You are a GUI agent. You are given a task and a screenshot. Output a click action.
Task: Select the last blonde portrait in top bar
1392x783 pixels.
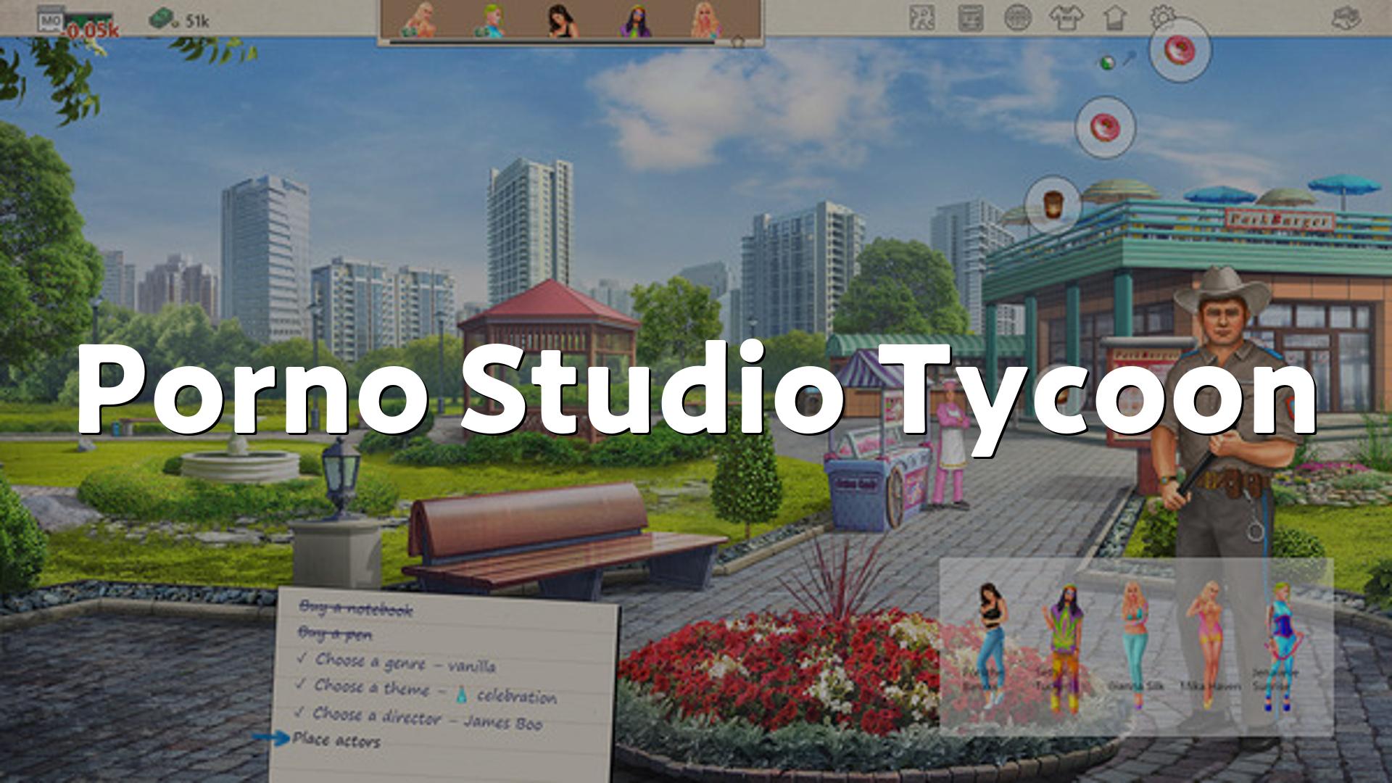[x=705, y=20]
